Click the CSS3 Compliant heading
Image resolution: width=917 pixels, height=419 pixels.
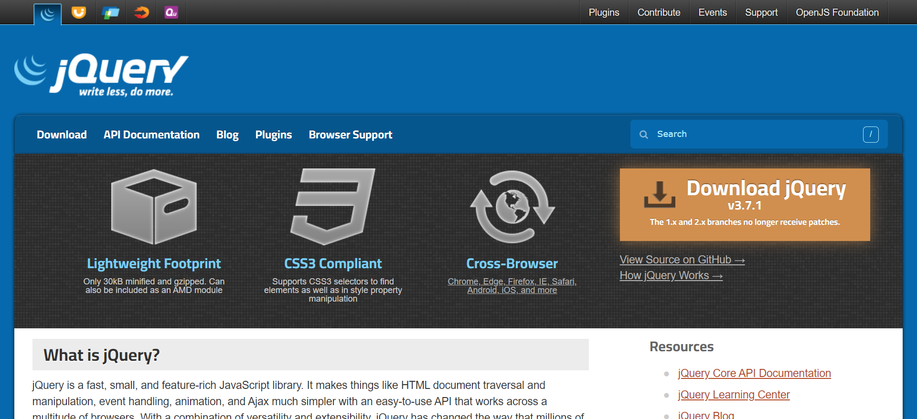coord(333,263)
